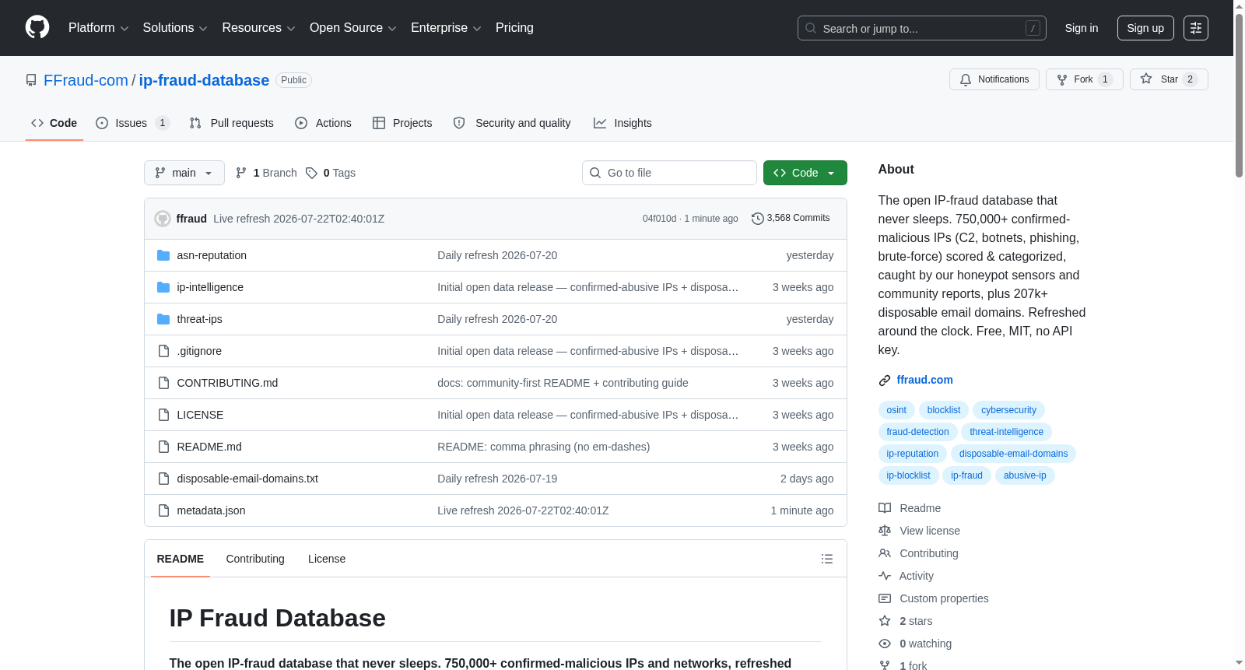Open the 'Daily refresh 2026-07-19' commit message
Image resolution: width=1245 pixels, height=670 pixels.
coord(497,479)
